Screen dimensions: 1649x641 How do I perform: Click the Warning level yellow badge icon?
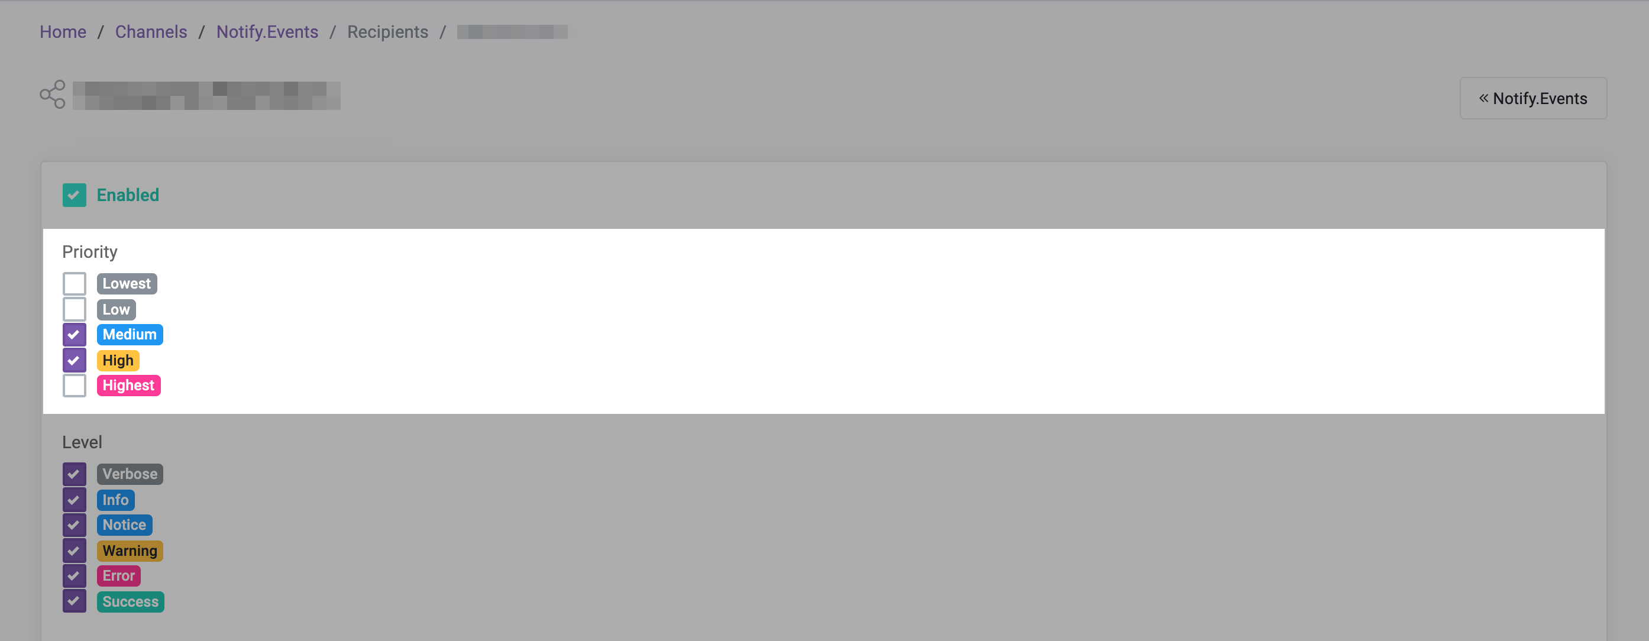tap(130, 549)
